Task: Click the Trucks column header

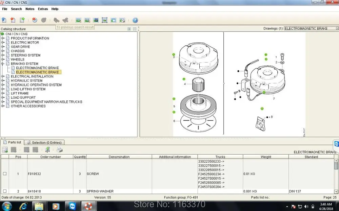Action: coord(220,157)
